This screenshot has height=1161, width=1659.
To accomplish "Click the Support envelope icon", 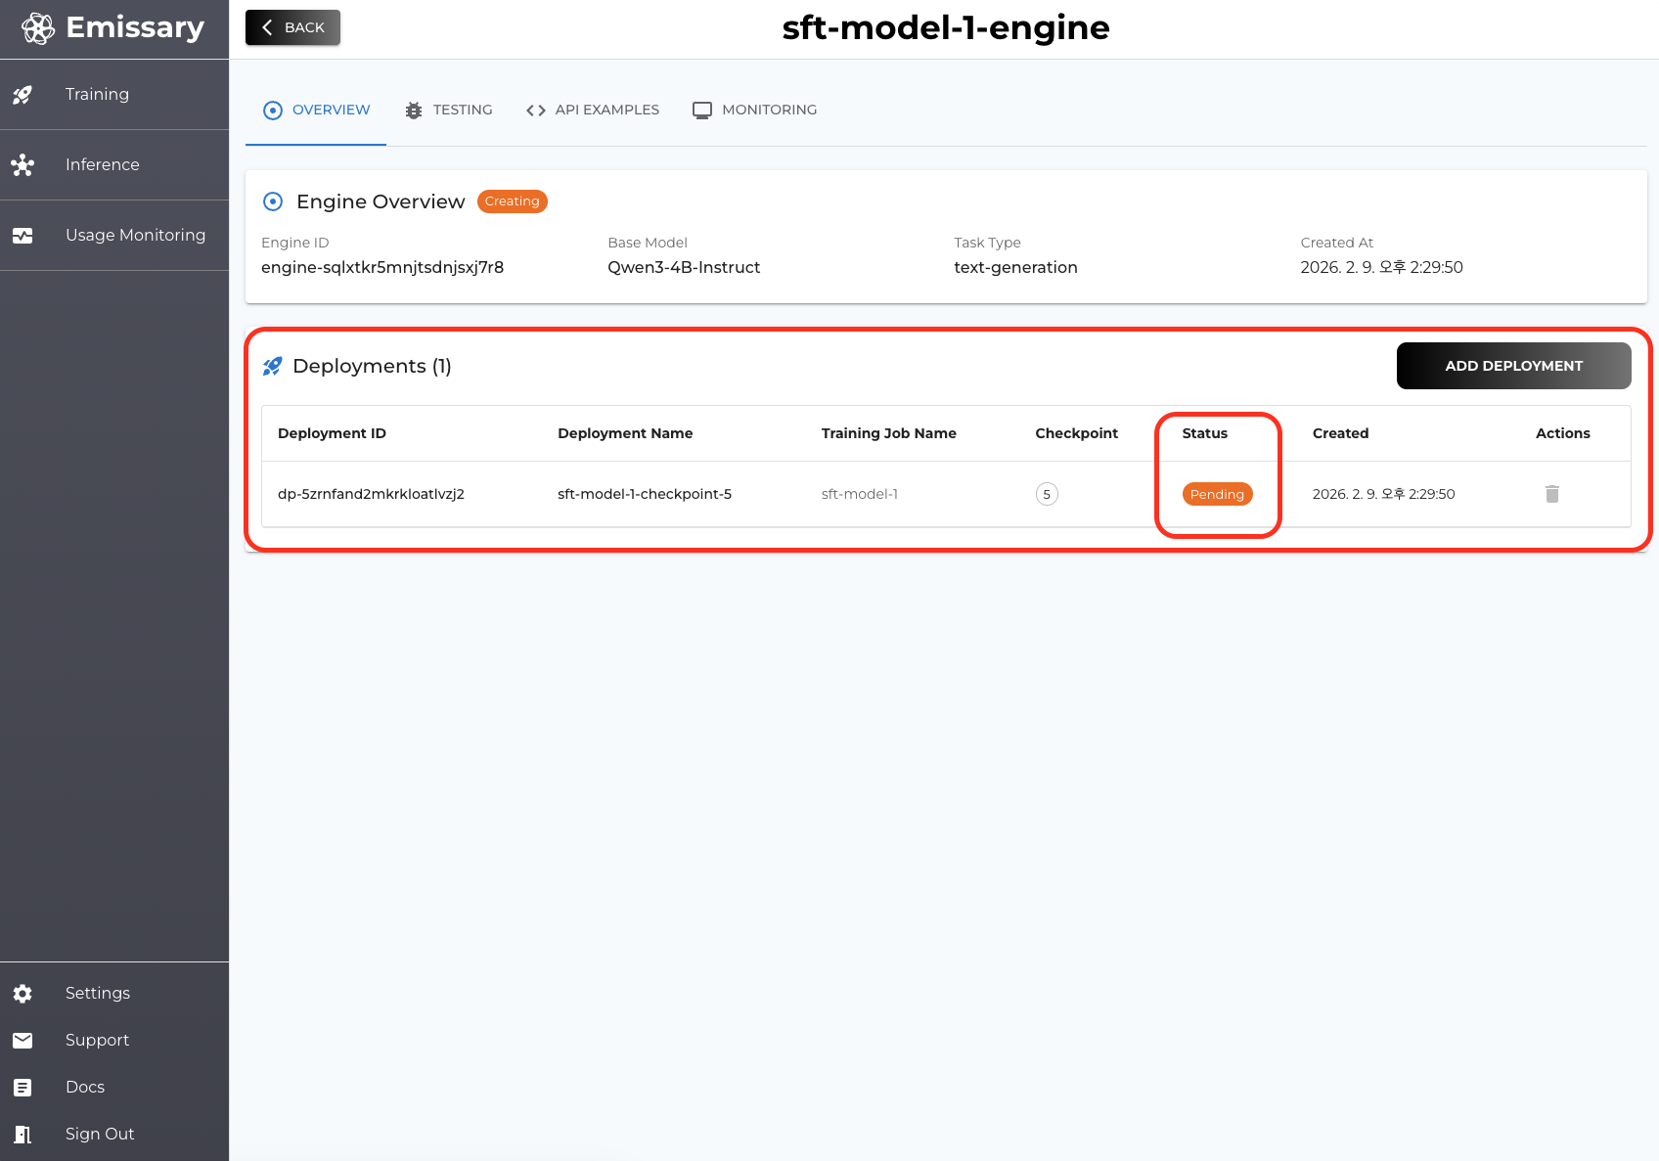I will point(22,1041).
